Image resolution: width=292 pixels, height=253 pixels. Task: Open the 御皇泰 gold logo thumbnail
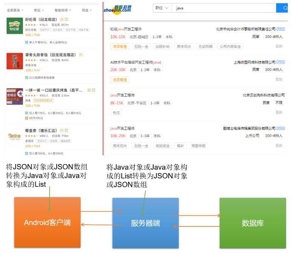click(x=15, y=137)
